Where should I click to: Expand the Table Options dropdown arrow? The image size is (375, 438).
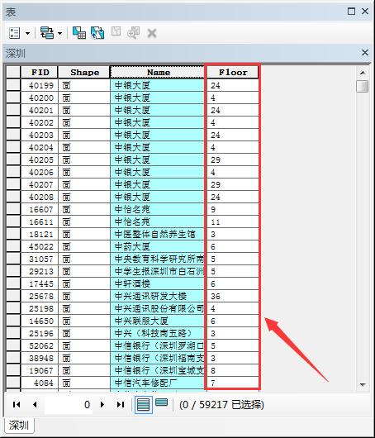tap(27, 33)
